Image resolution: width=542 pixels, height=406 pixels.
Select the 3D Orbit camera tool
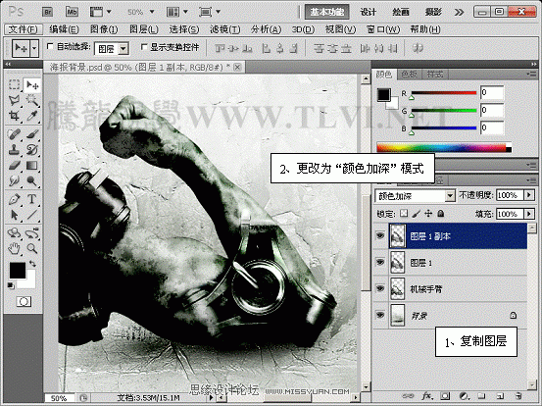32,233
